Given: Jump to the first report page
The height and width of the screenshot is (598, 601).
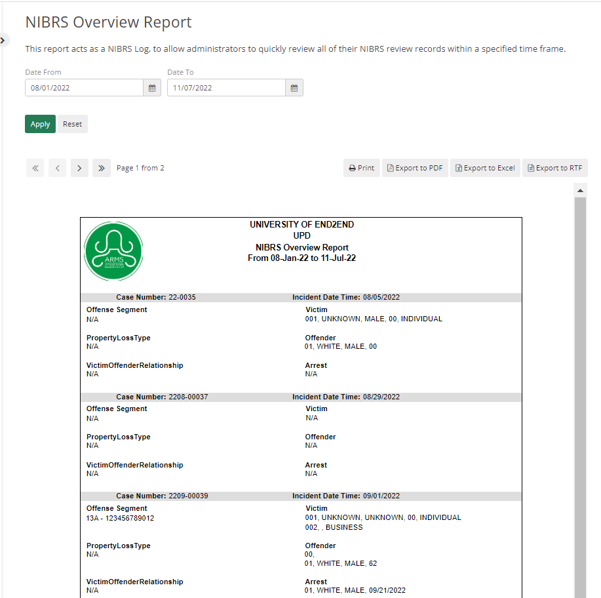Looking at the screenshot, I should [35, 167].
